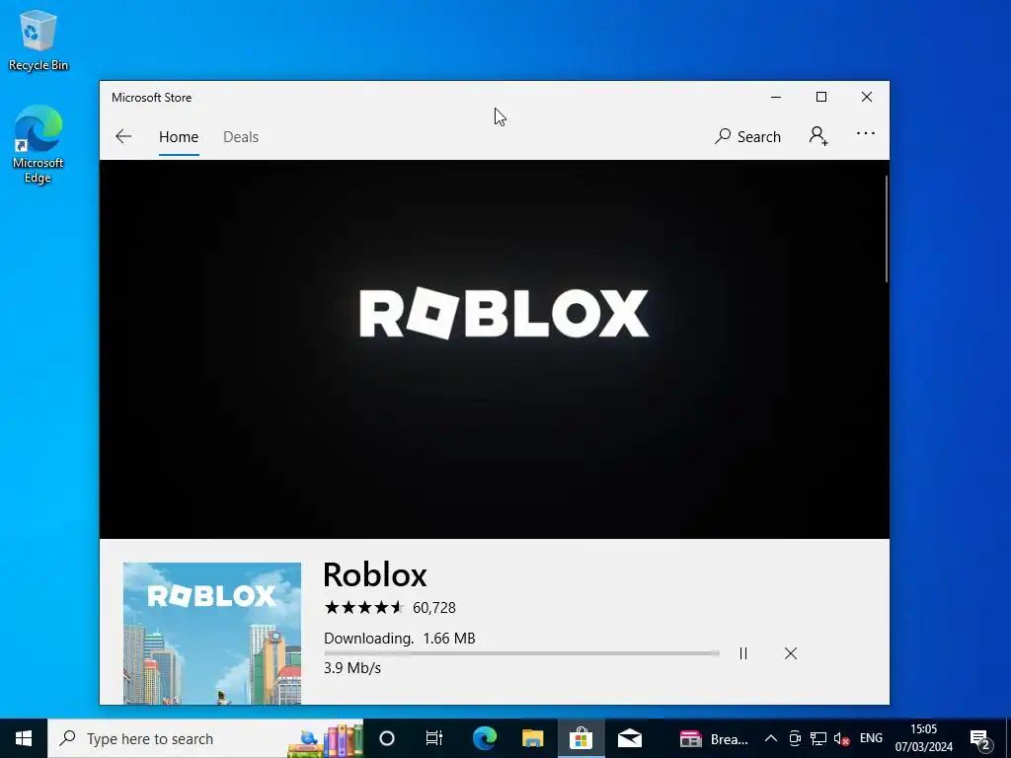Switch to the Home tab

pos(179,136)
